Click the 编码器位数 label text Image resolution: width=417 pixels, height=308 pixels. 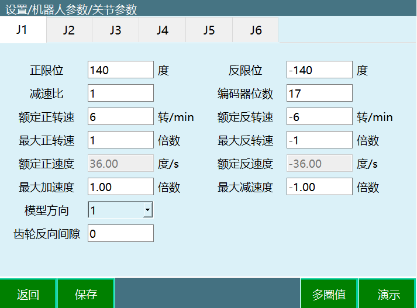(x=245, y=94)
